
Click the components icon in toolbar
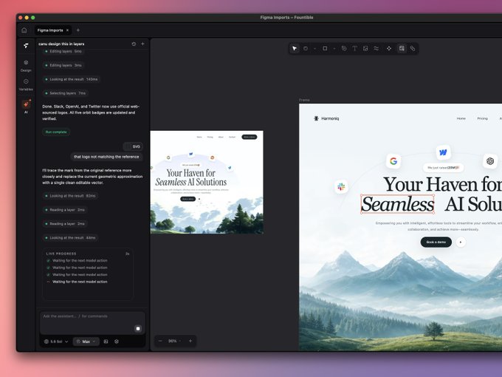(389, 48)
